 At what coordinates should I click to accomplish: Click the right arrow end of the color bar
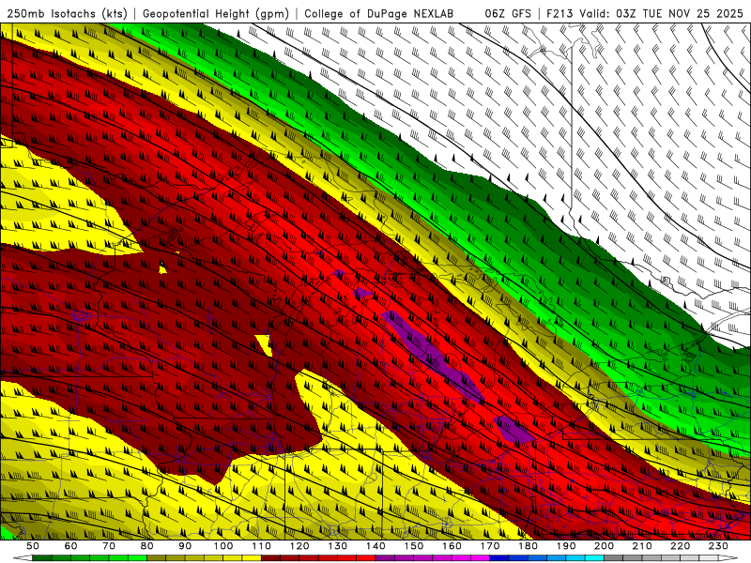click(x=728, y=558)
